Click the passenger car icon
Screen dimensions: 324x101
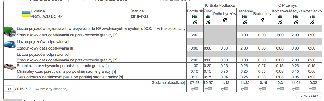coord(10,66)
